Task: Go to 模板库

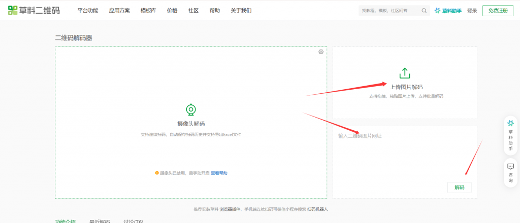Action: (148, 11)
